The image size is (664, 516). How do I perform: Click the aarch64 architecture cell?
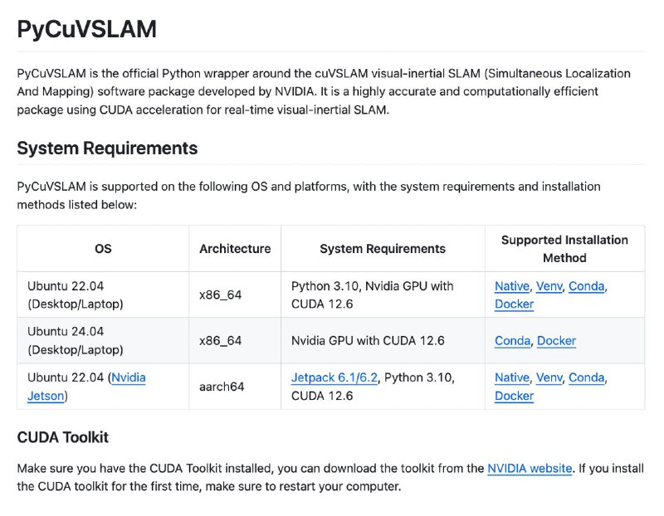pos(222,387)
